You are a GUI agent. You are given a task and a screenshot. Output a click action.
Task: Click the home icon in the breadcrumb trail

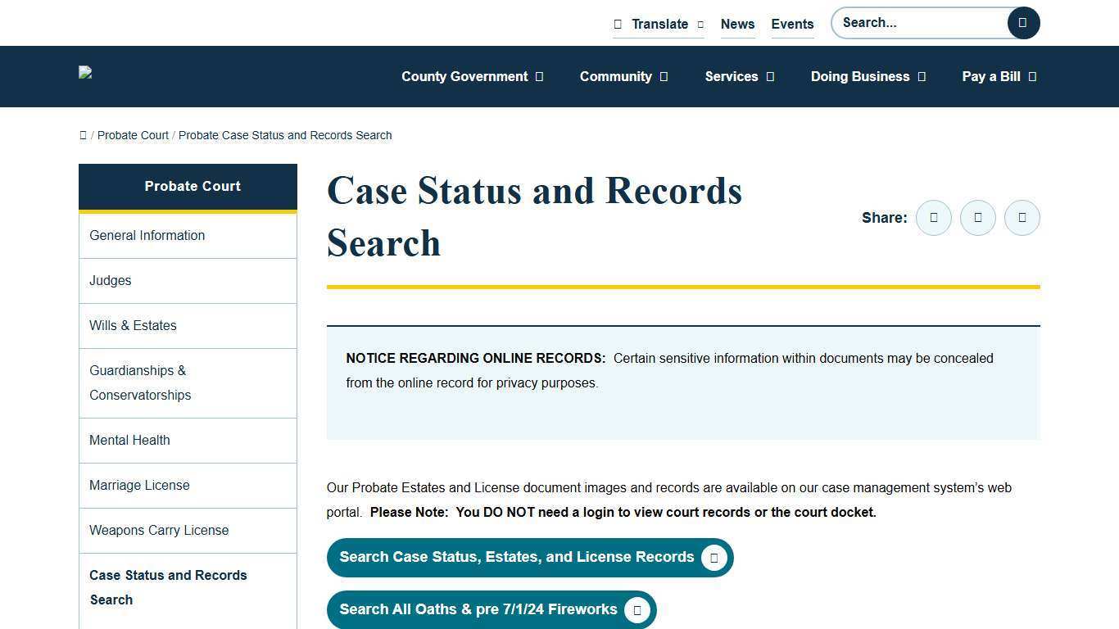83,135
